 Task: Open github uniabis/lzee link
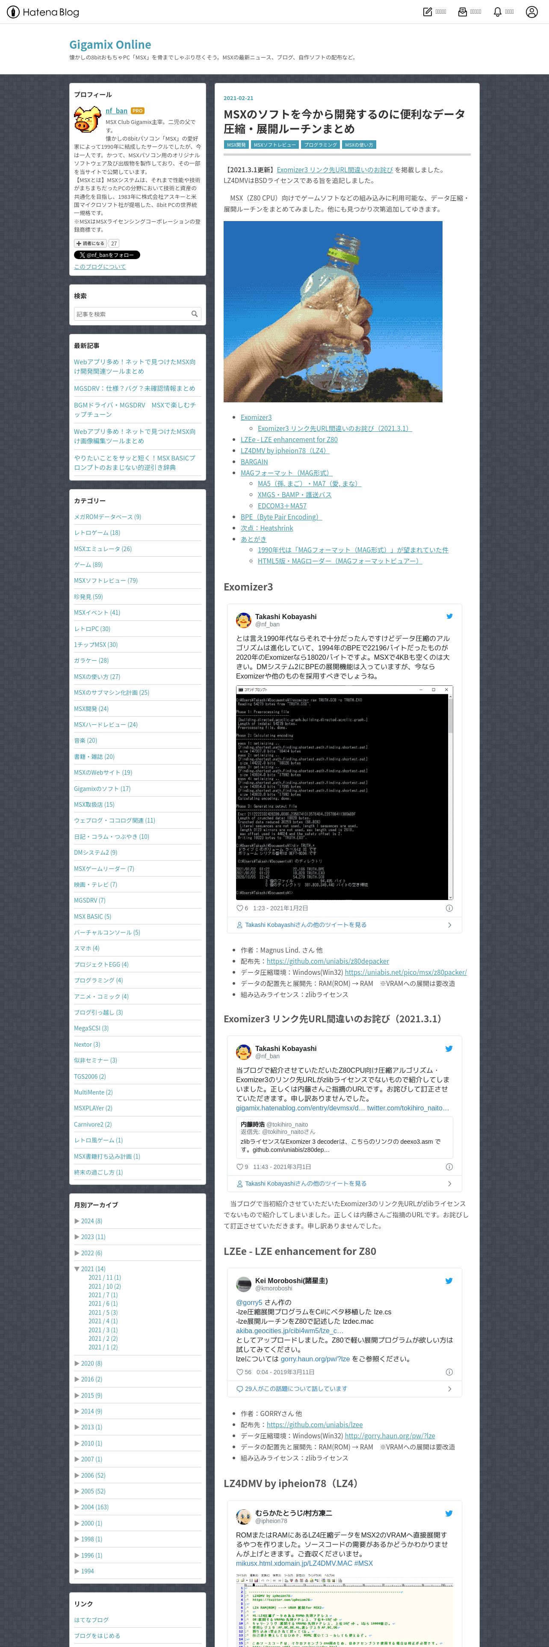pyautogui.click(x=314, y=1425)
